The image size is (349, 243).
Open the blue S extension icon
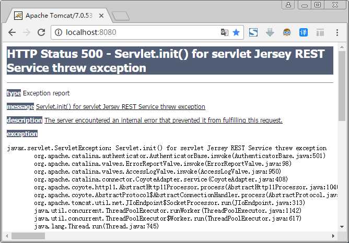(253, 32)
